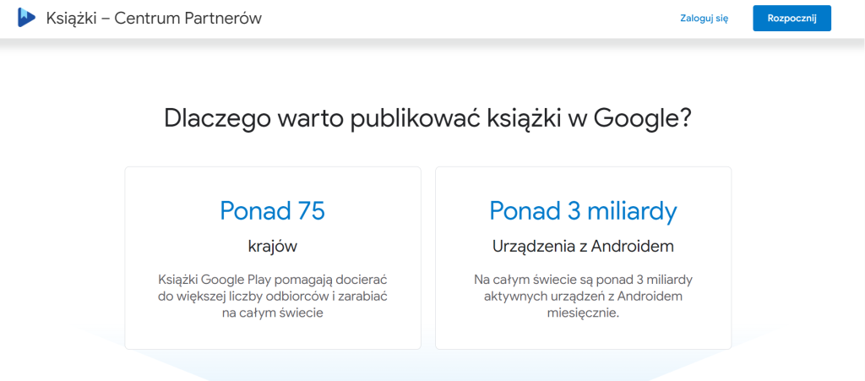Click the word "Google?" ending the main heading
The height and width of the screenshot is (381, 865).
tap(643, 117)
